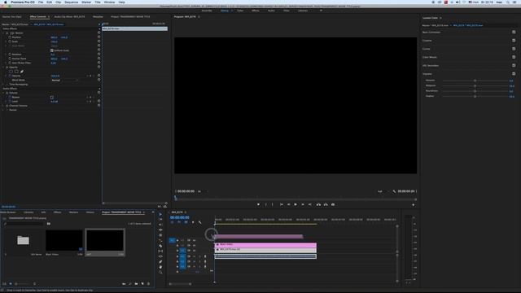
Task: Select the Pen tool in the toolbar
Action: pyautogui.click(x=160, y=262)
